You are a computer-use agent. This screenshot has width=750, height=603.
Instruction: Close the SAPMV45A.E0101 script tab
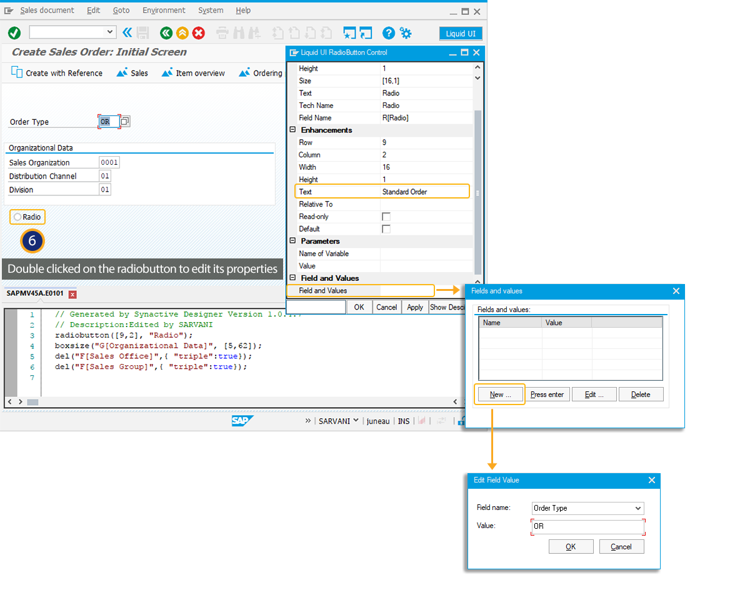[72, 294]
